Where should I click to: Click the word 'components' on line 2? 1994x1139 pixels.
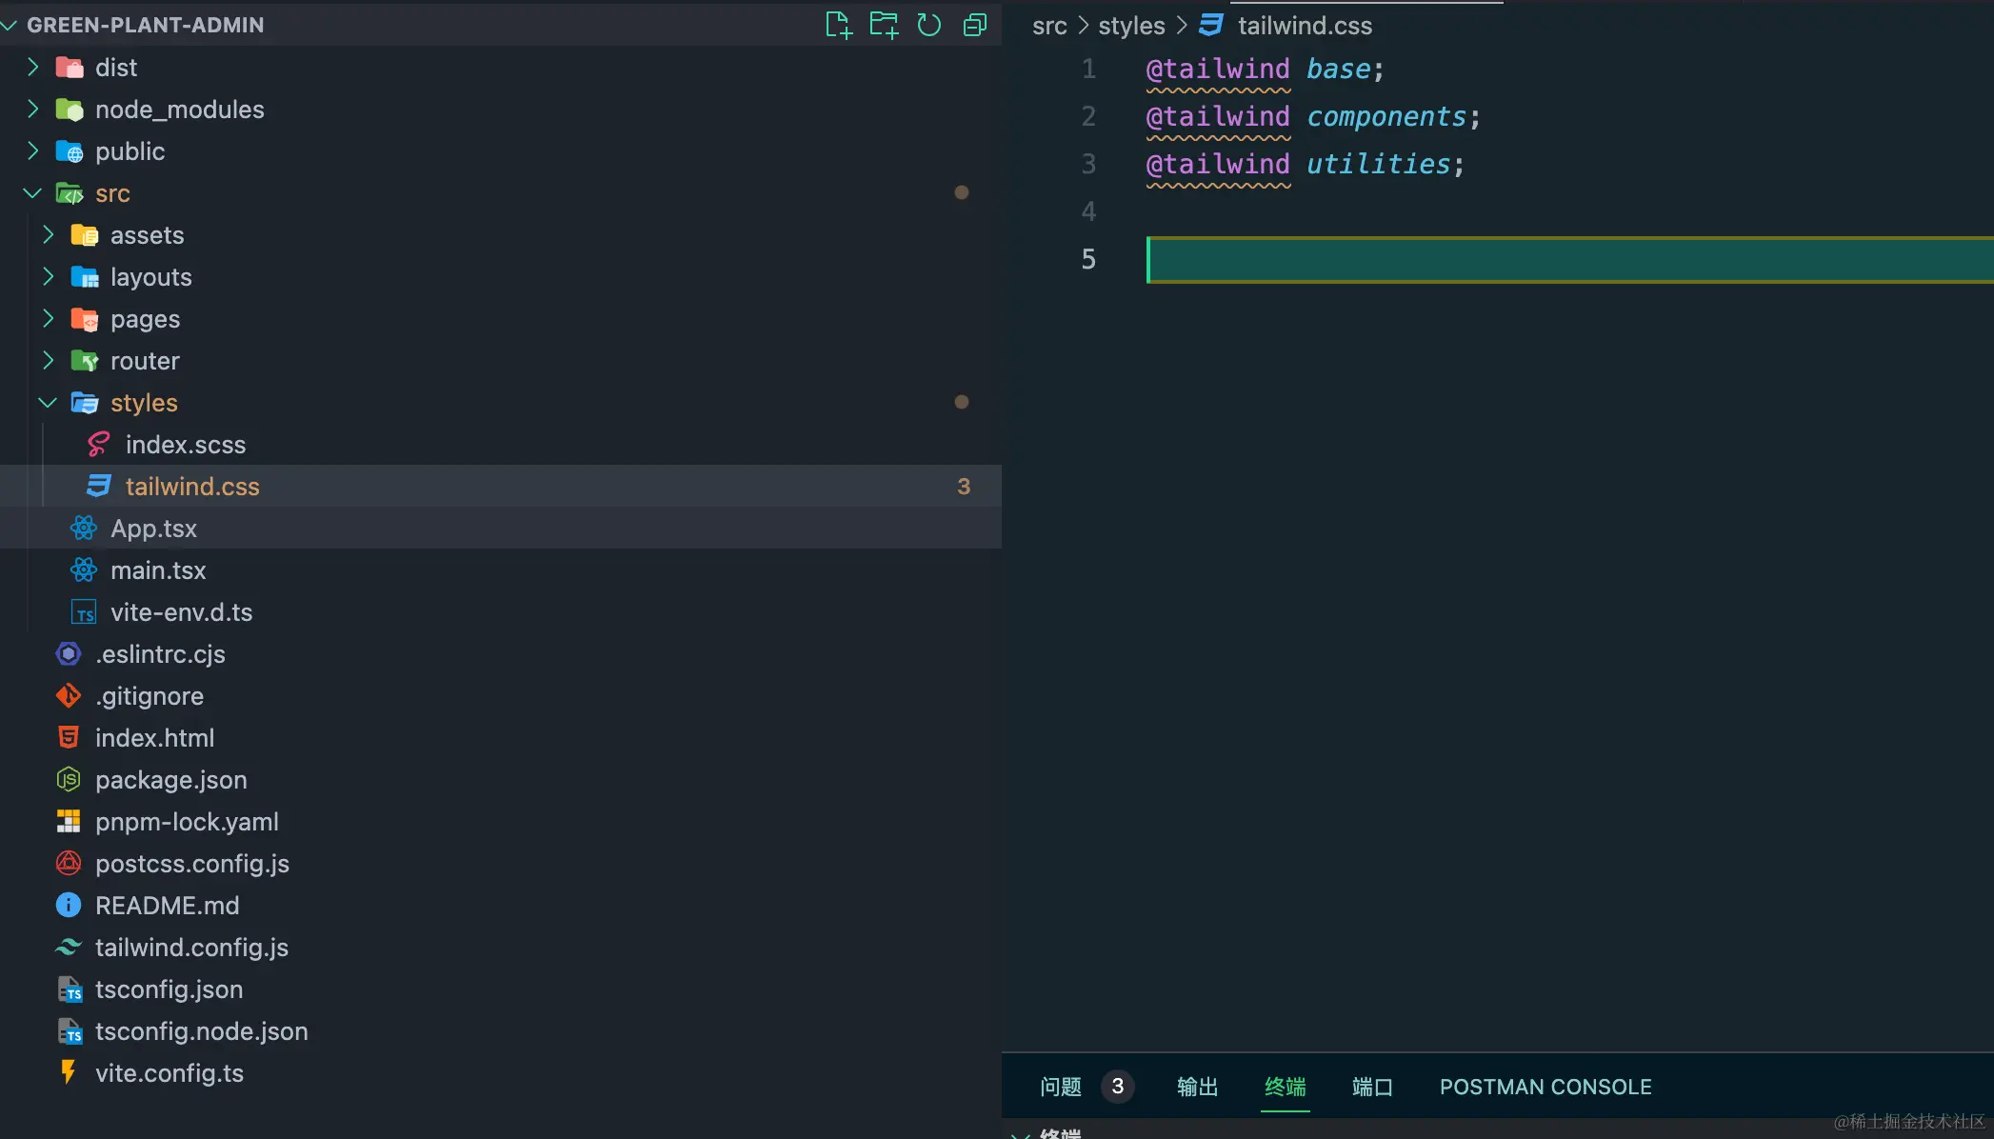pos(1386,116)
